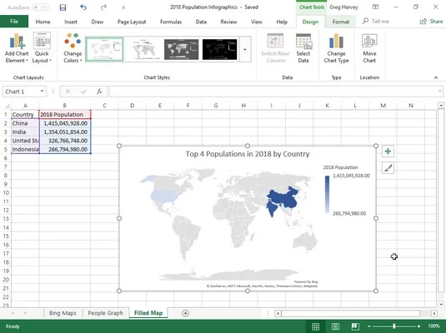Save the workbook with the disk icon
The image size is (446, 333).
(63, 7)
